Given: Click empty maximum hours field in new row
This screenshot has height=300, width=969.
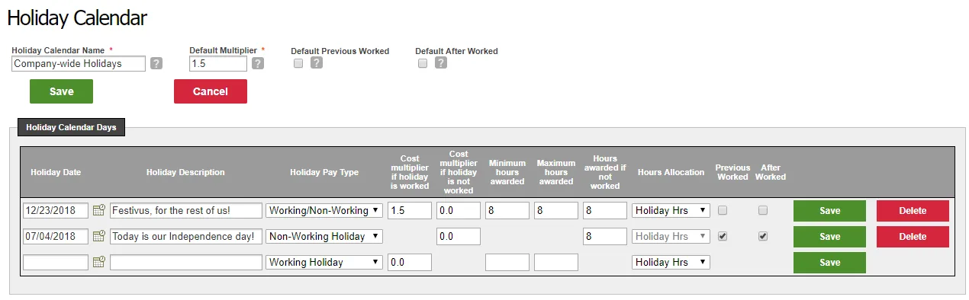Looking at the screenshot, I should click(556, 263).
